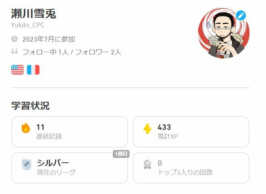
Task: Click the username Yukito_CPC text
Action: [28, 25]
